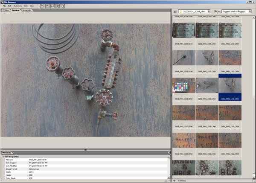Select the color checker thumbnail 300d_9901_1314.CRW
The width and height of the screenshot is (256, 183).
(x=183, y=85)
